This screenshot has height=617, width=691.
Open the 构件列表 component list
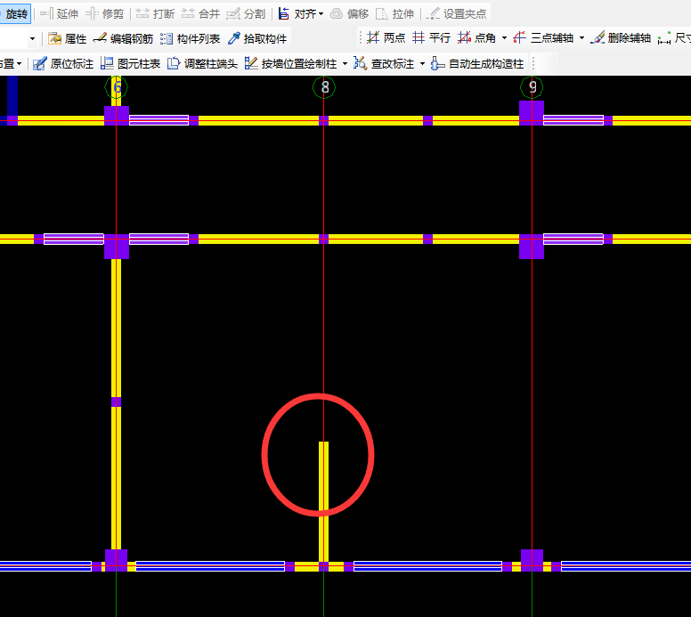[190, 39]
